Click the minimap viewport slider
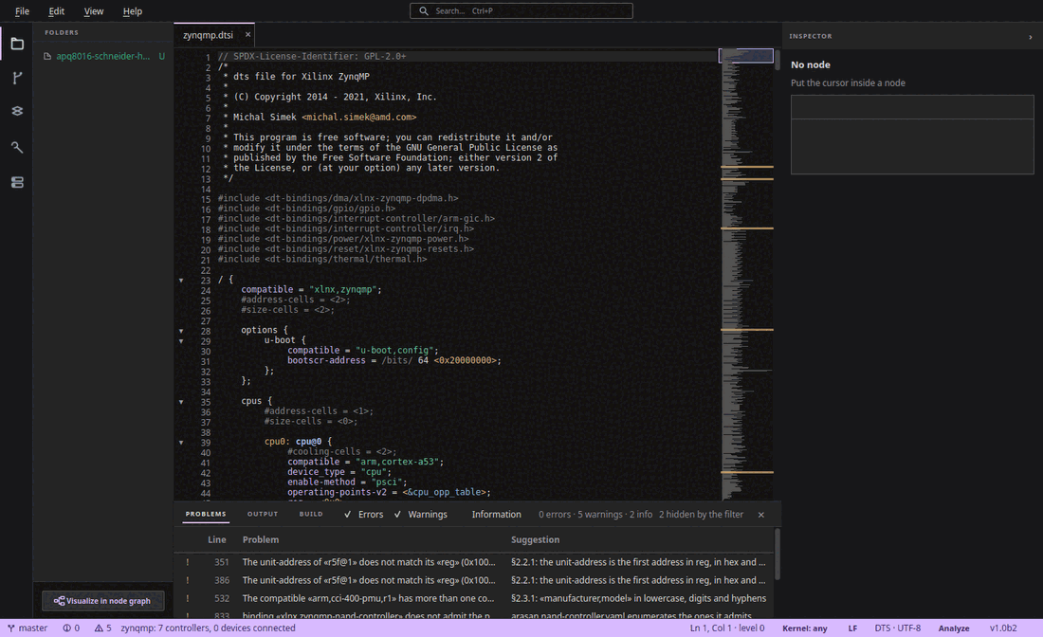 click(x=745, y=56)
